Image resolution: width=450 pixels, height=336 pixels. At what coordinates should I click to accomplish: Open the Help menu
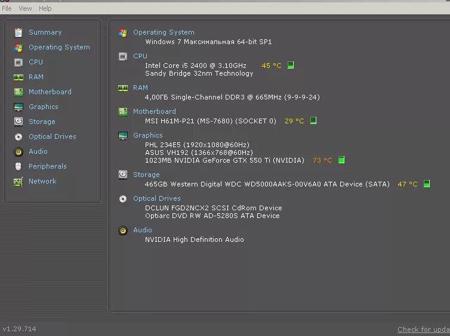[45, 8]
